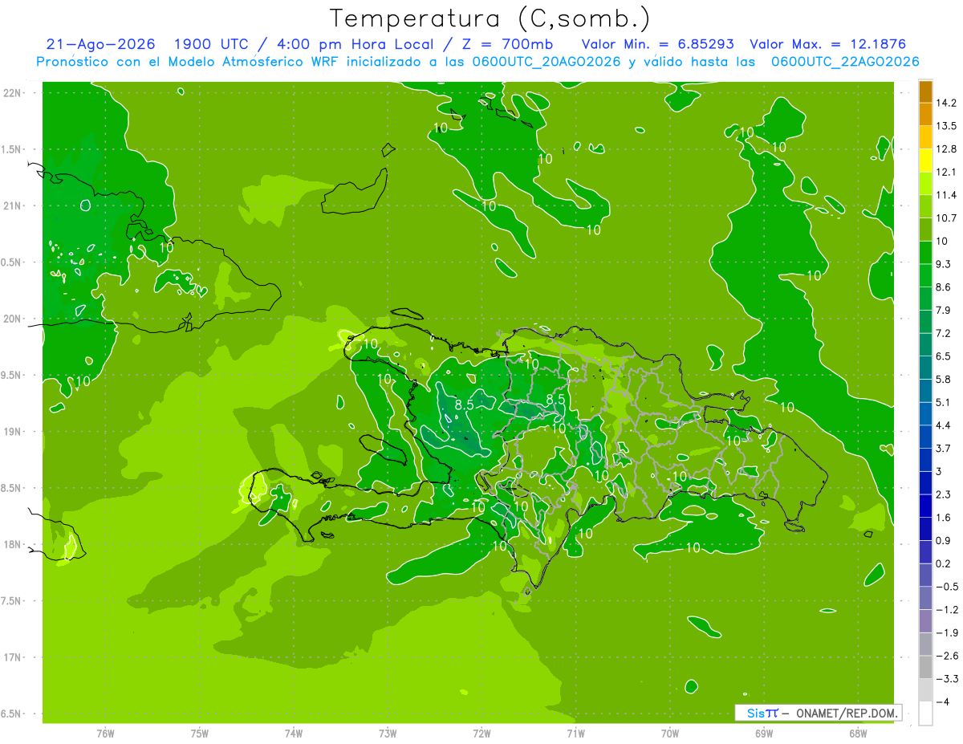
Task: Click the "ONAMET/REP.DOM." credit label
Action: click(847, 713)
